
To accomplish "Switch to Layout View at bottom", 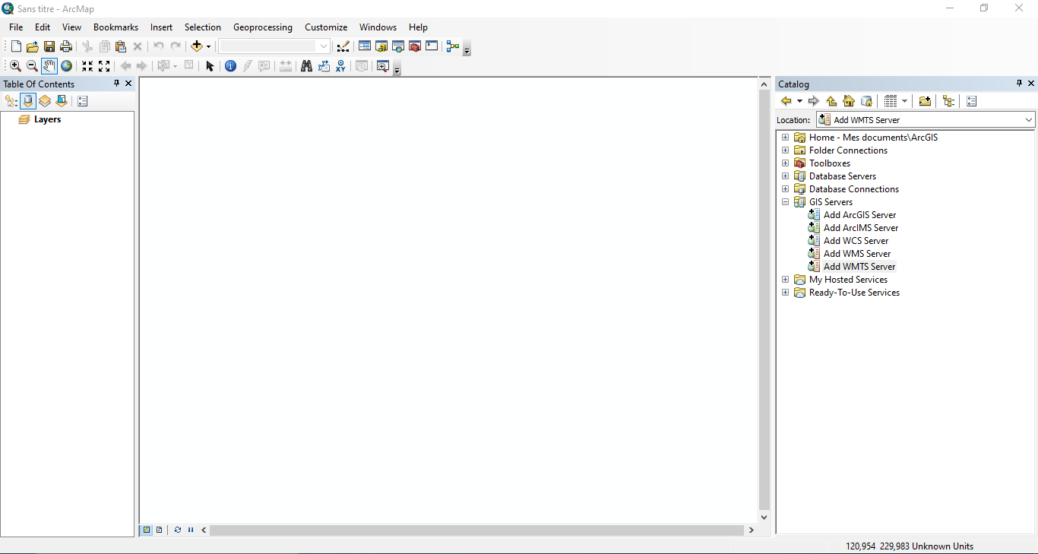I will click(159, 530).
